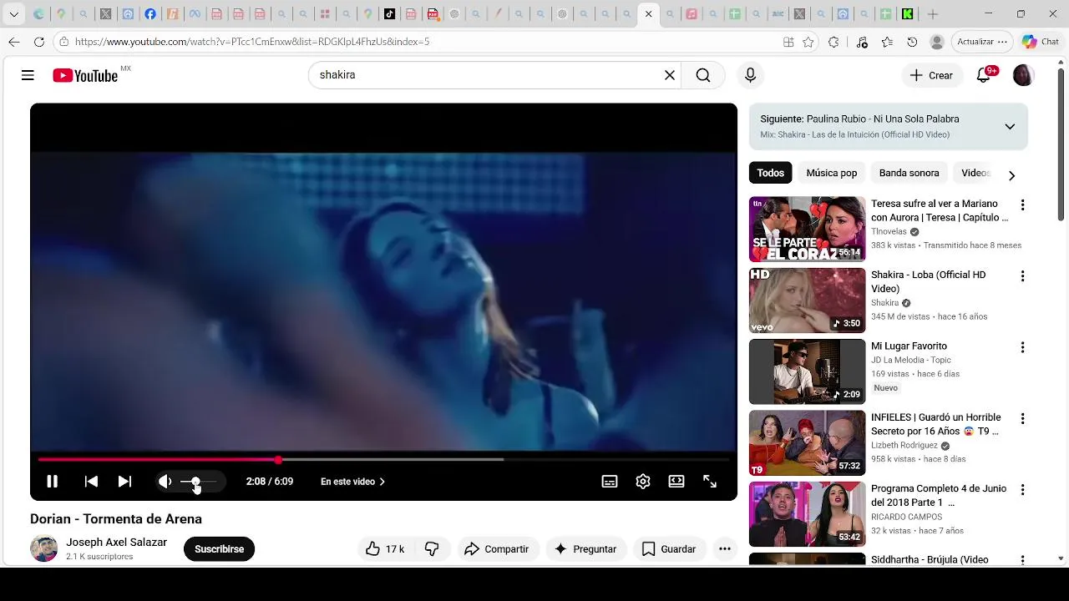Dislike the video
Screen dimensions: 1069x601
[x=432, y=549]
